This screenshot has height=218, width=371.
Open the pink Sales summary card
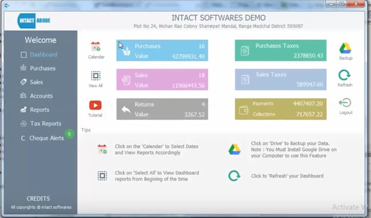click(162, 80)
